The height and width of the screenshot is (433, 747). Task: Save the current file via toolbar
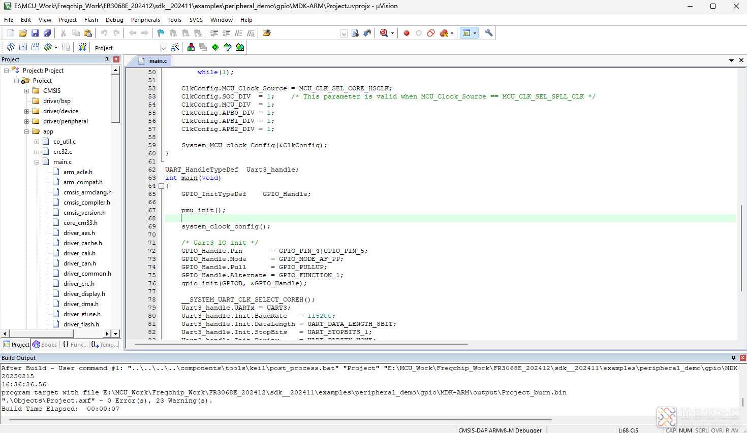(x=35, y=33)
